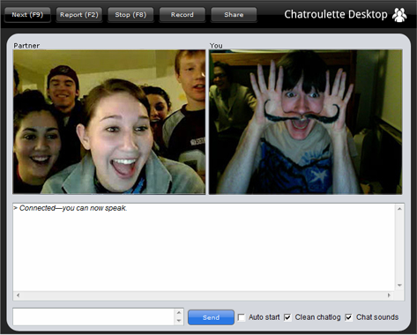Click the message box down arrow
The width and height of the screenshot is (417, 335).
[x=179, y=321]
